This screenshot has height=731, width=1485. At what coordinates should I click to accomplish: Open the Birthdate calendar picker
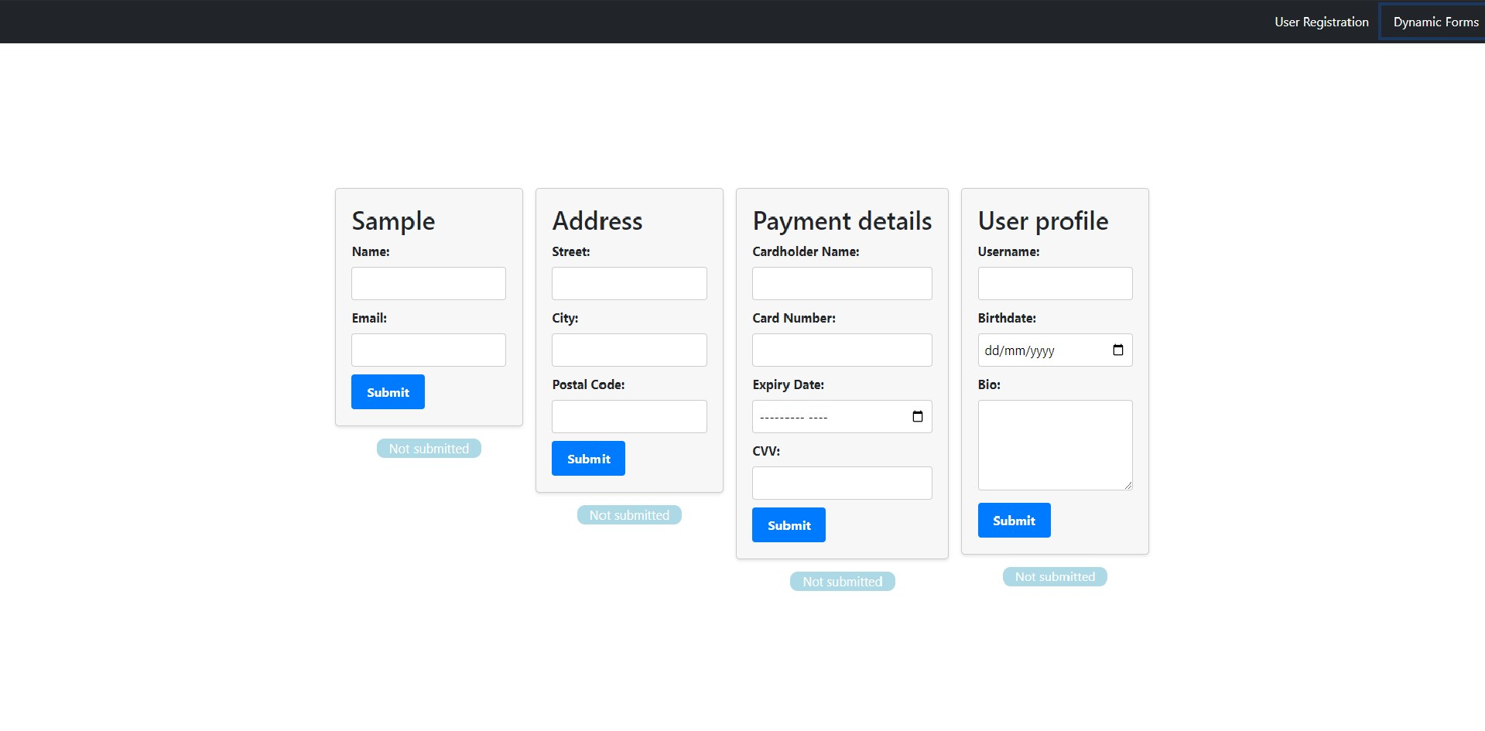point(1117,350)
